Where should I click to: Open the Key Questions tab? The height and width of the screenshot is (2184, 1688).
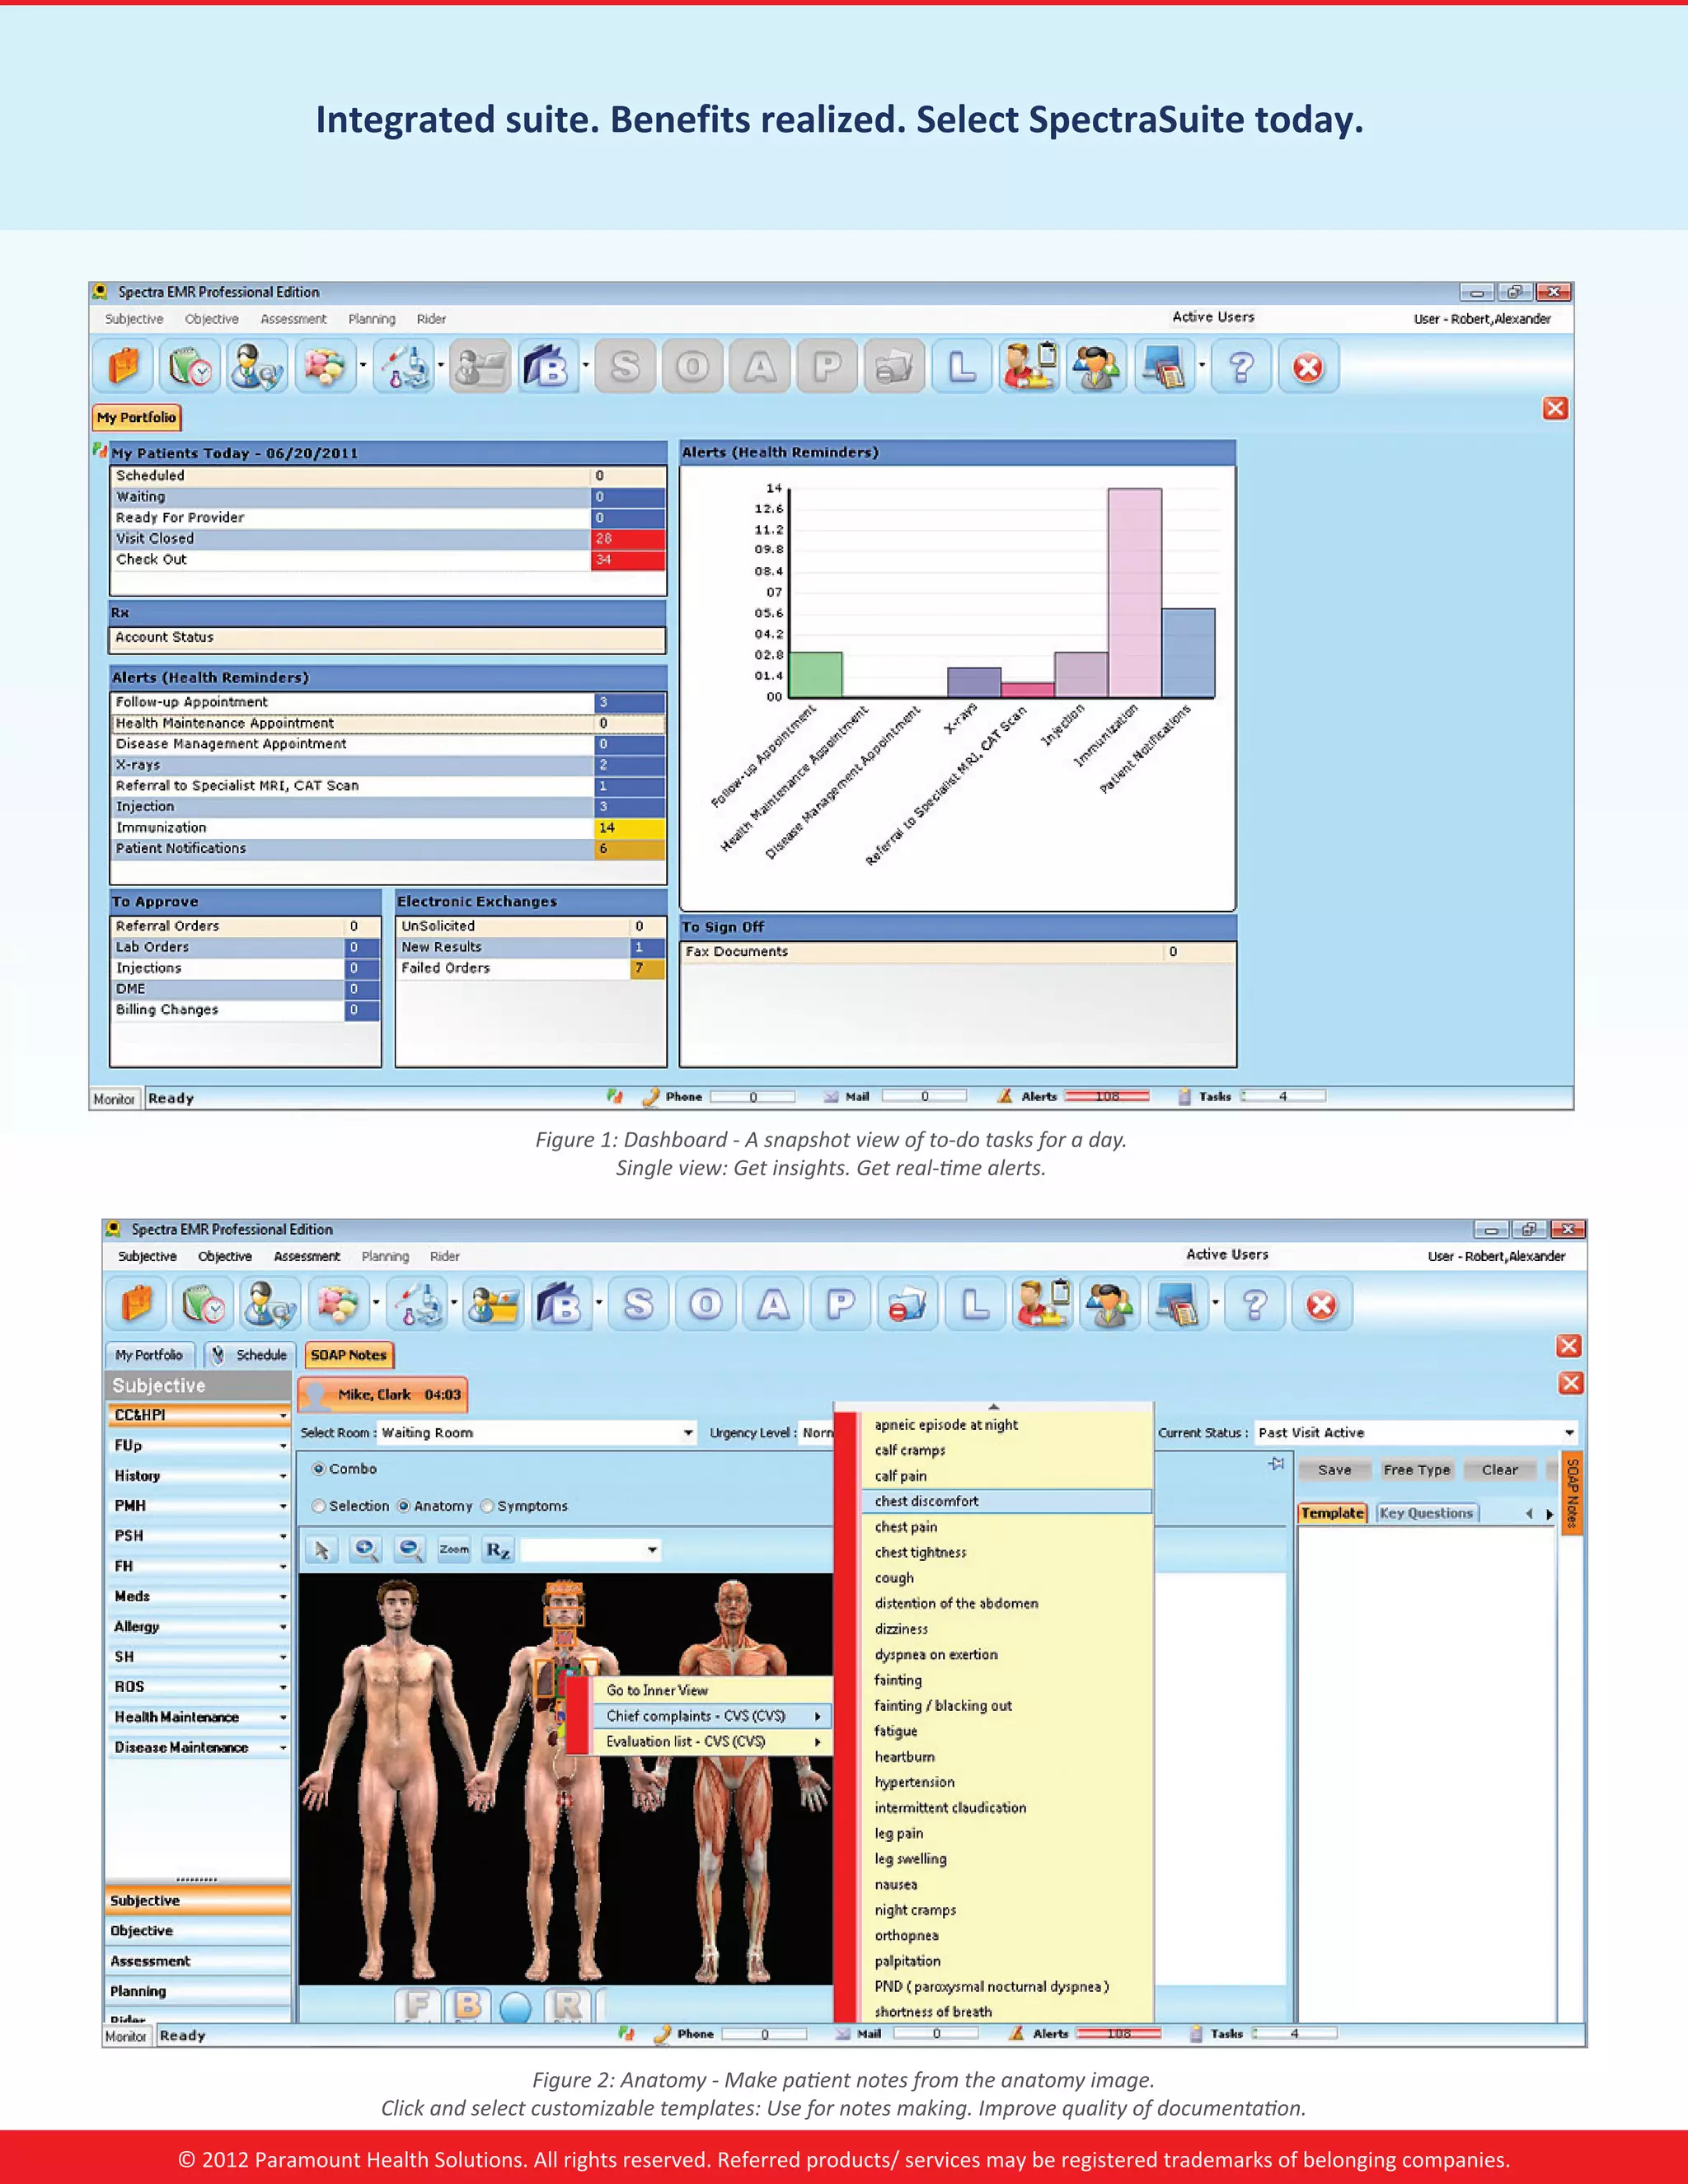point(1426,1513)
